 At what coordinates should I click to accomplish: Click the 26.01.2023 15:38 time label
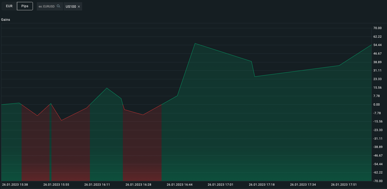[15, 185]
